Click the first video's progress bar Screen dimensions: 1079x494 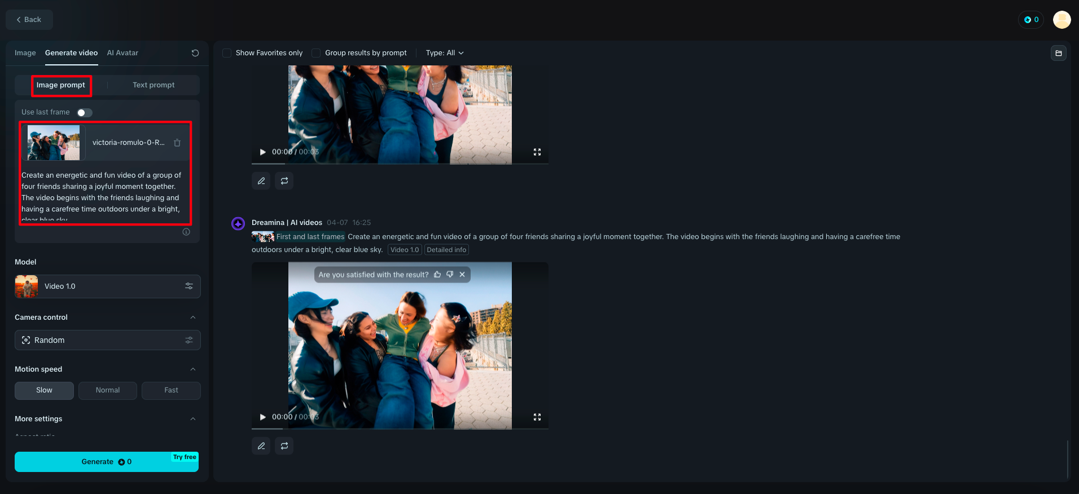coord(400,164)
